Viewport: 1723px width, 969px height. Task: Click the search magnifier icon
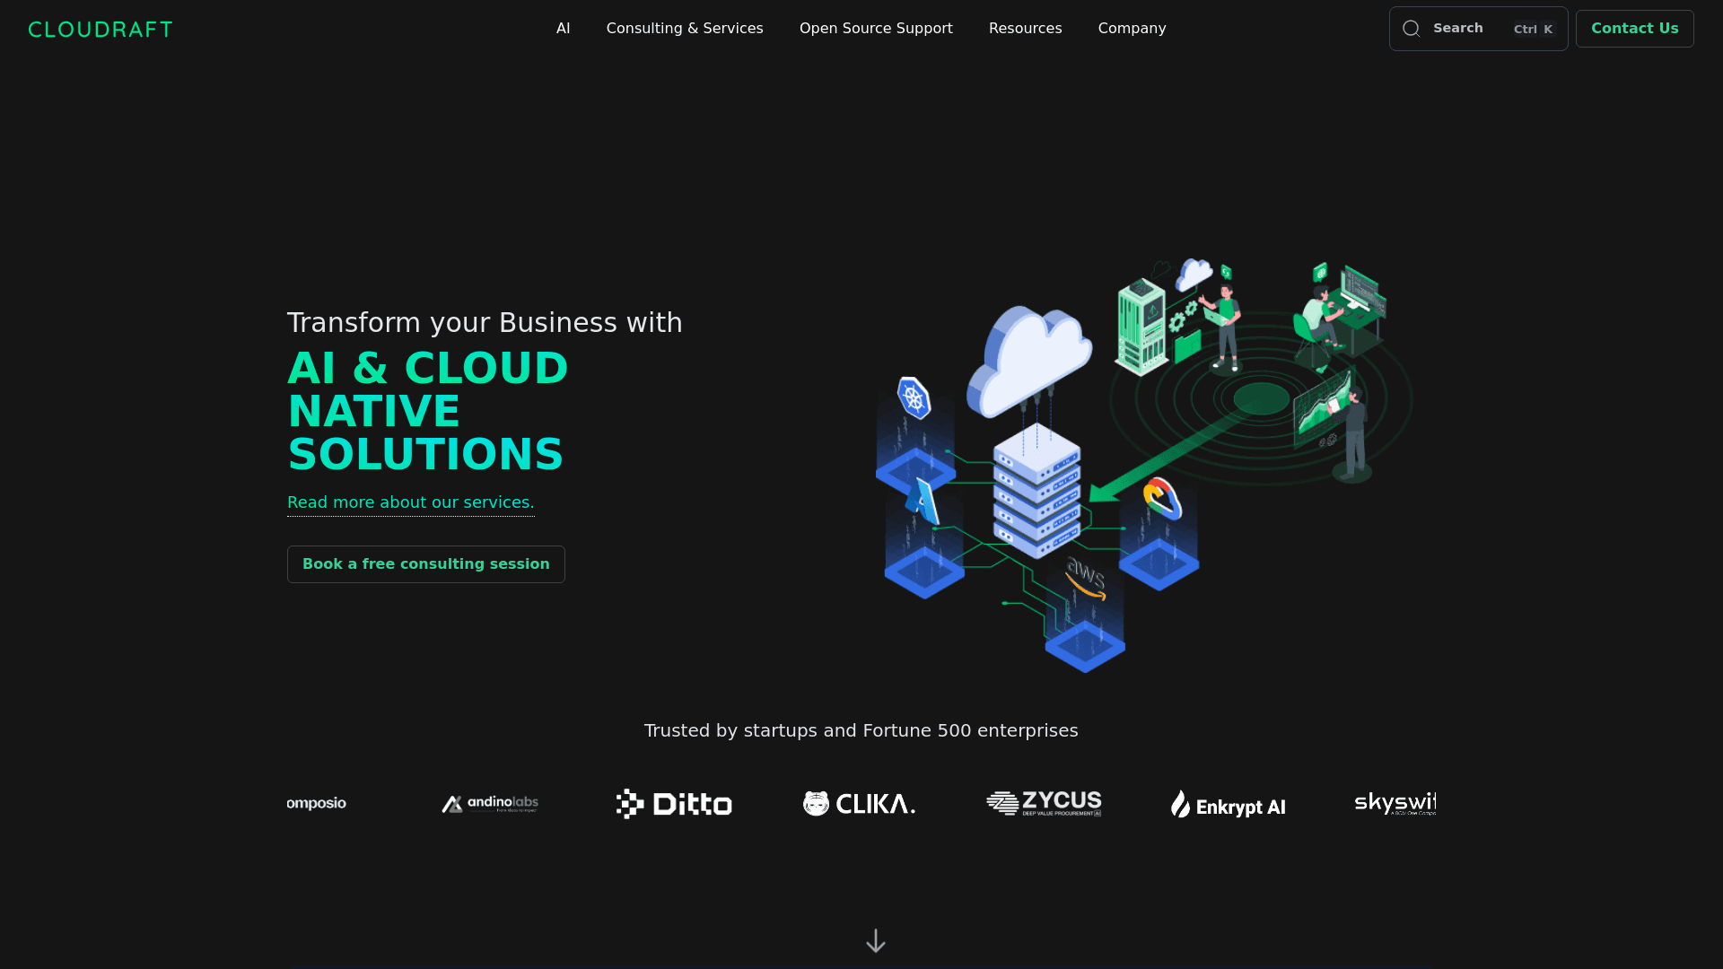1411,28
